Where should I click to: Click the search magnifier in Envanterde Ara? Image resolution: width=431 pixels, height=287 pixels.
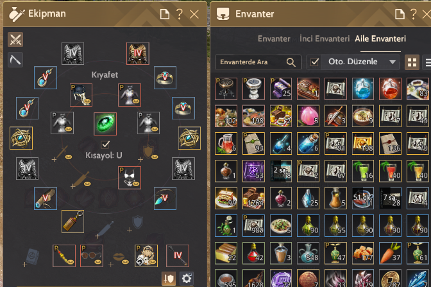[x=291, y=62]
